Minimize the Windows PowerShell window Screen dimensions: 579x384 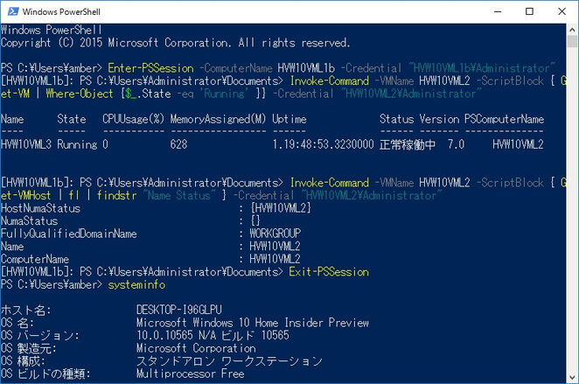[x=498, y=11]
